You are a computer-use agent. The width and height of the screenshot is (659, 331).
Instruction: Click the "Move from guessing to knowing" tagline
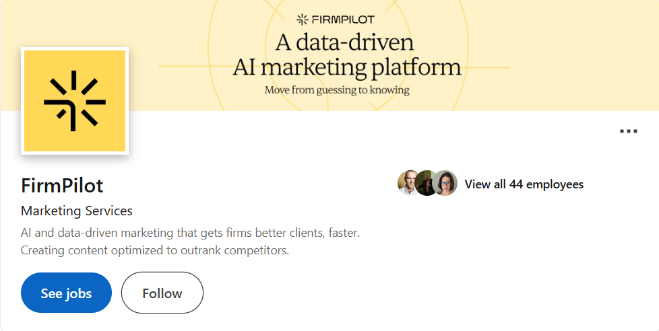pos(337,89)
